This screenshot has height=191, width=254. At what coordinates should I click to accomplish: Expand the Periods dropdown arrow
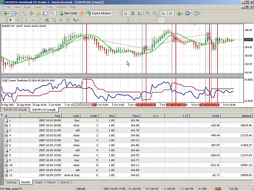(191, 13)
